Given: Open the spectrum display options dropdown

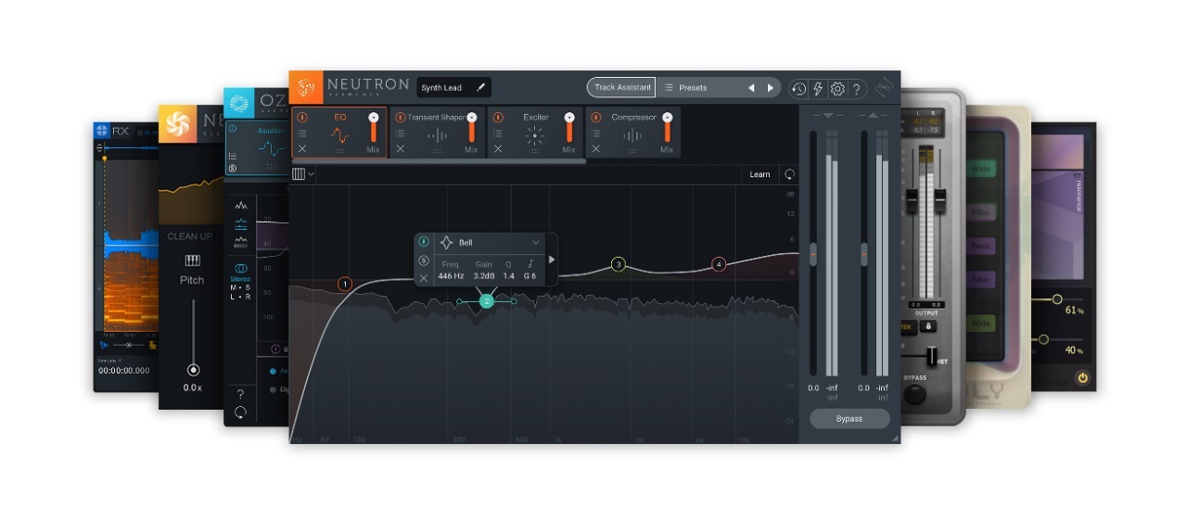Looking at the screenshot, I should click(304, 173).
